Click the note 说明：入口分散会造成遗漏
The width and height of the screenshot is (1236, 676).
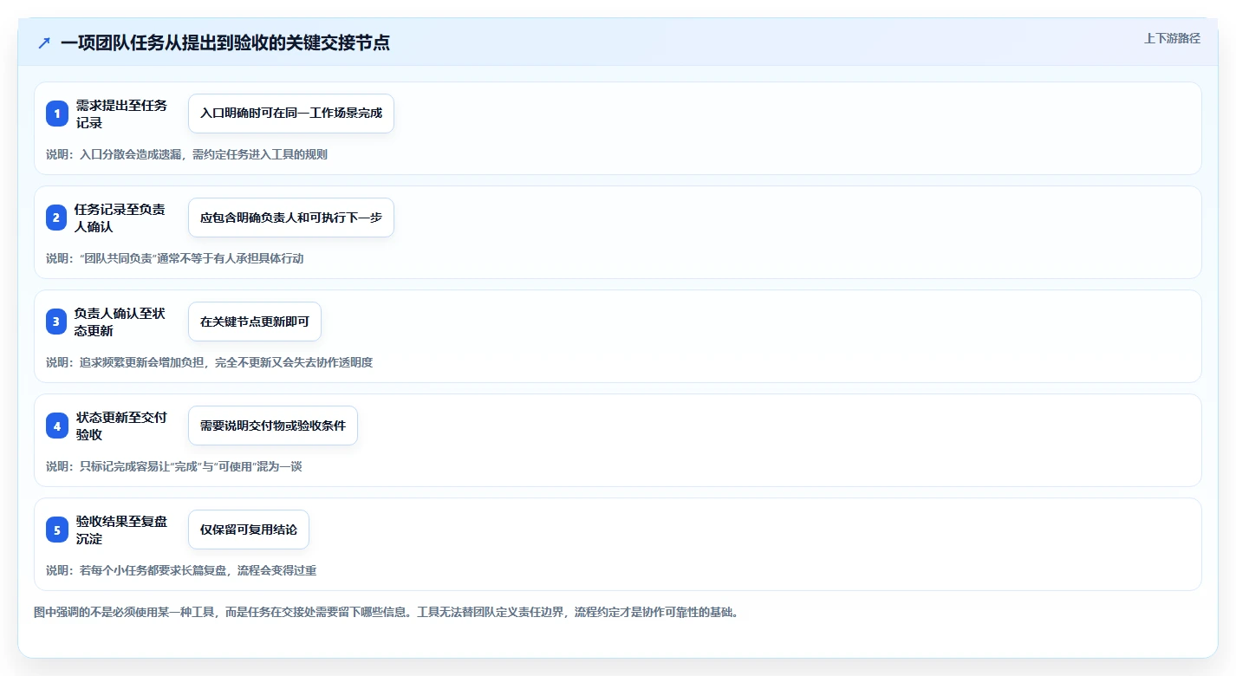pos(186,154)
